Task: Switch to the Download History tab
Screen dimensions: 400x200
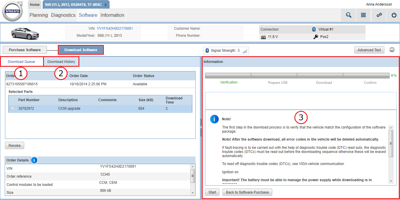Action: [x=61, y=62]
